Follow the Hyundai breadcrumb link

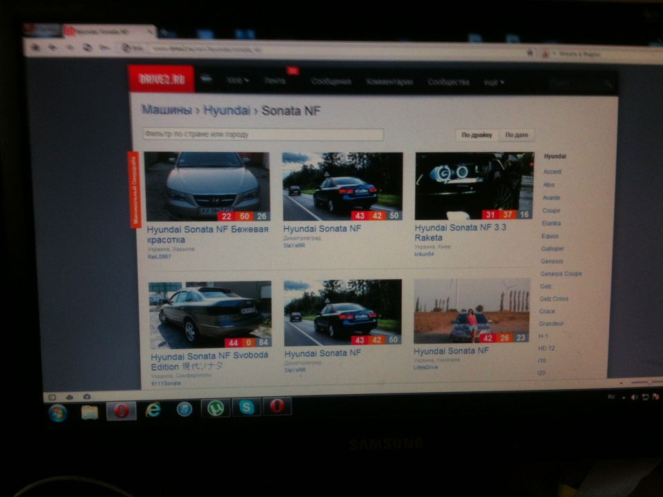227,110
